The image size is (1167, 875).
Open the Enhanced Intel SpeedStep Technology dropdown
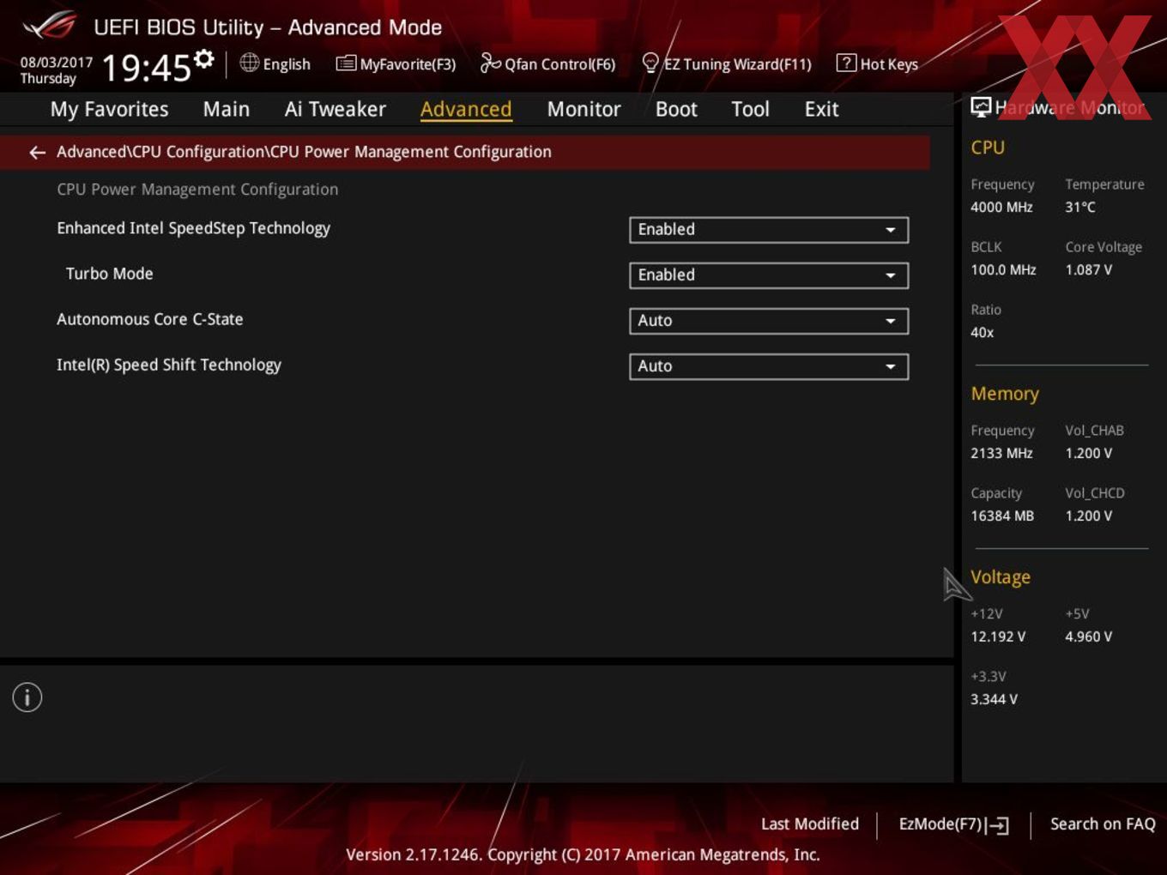(x=769, y=230)
